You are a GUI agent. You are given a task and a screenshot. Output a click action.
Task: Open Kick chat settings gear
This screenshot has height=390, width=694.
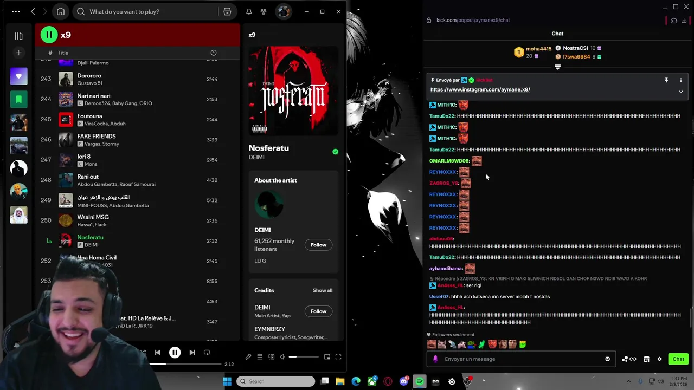pyautogui.click(x=660, y=359)
